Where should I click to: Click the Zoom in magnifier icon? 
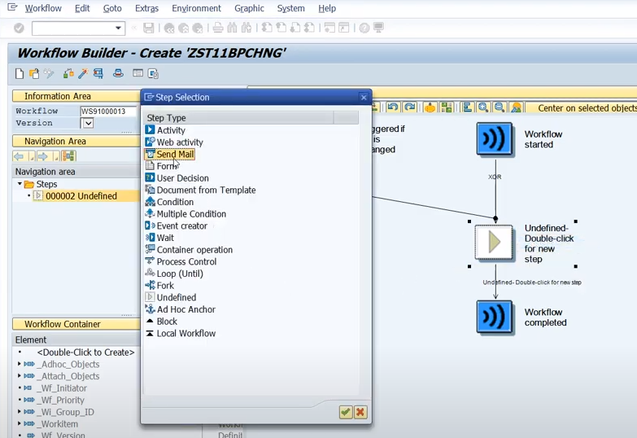[x=483, y=107]
